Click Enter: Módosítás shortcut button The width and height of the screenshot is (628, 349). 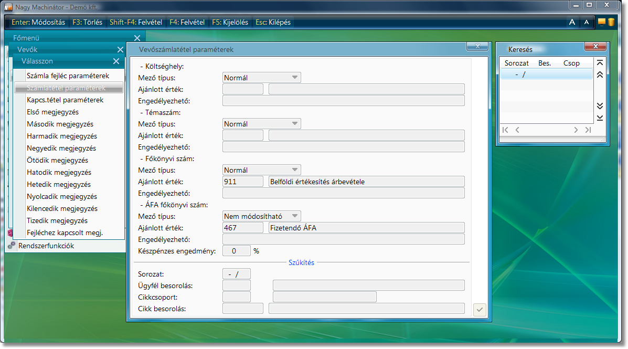pyautogui.click(x=38, y=23)
